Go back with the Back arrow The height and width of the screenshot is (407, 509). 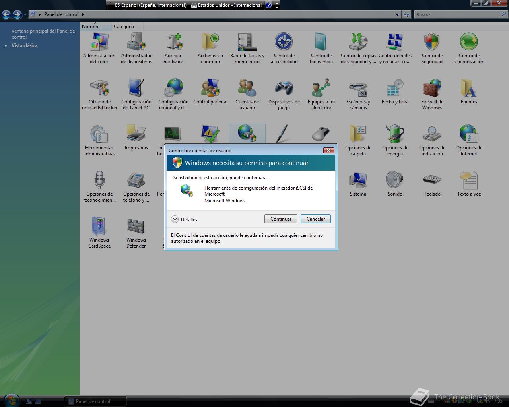[x=6, y=15]
